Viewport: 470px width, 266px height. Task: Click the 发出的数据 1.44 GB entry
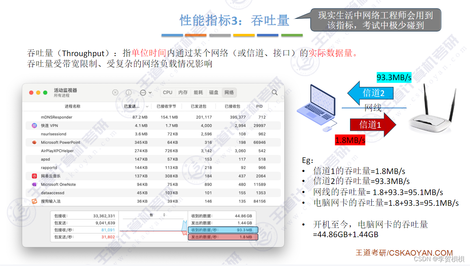coord(223,223)
